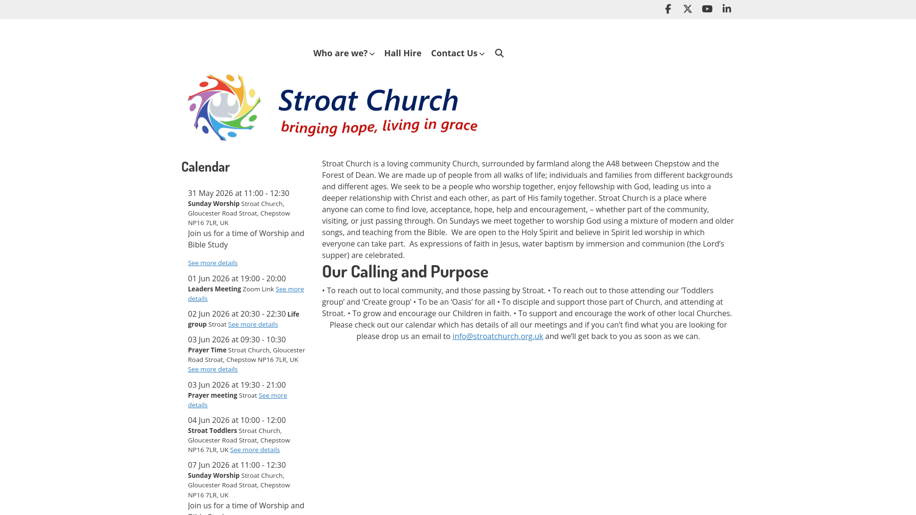Open the YouTube channel icon
This screenshot has width=916, height=515.
707,9
